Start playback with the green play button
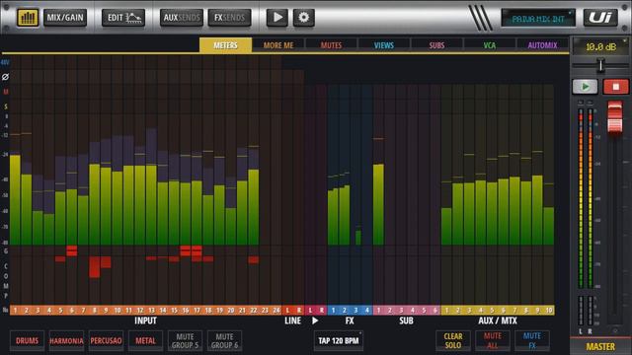 (585, 87)
